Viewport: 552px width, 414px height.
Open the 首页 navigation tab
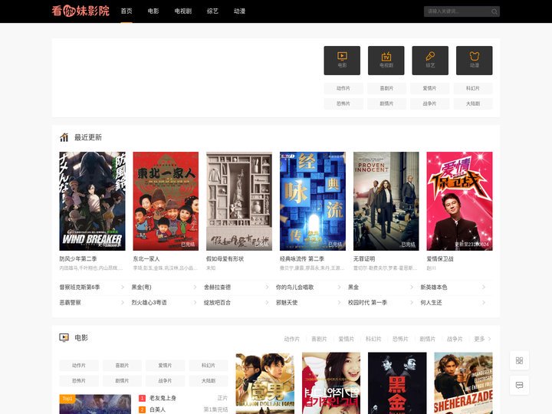click(127, 11)
